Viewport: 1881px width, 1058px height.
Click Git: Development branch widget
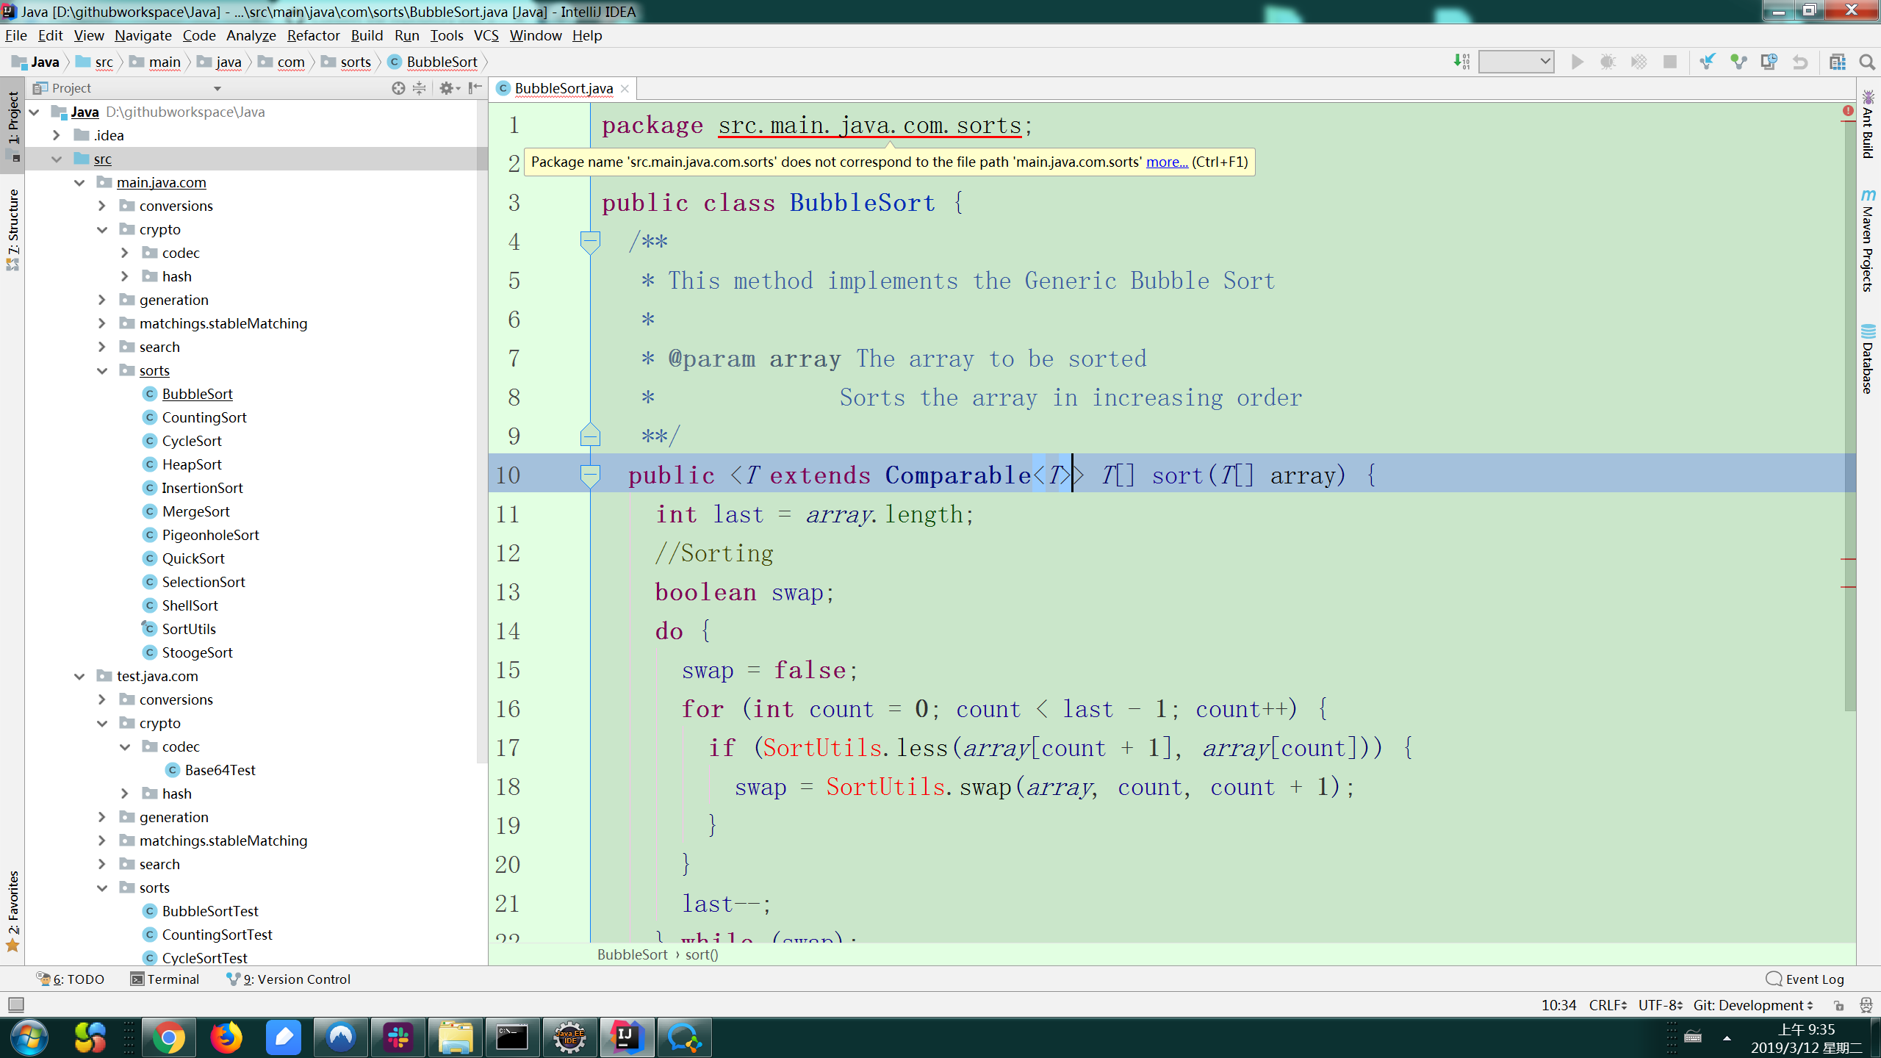click(1752, 1005)
